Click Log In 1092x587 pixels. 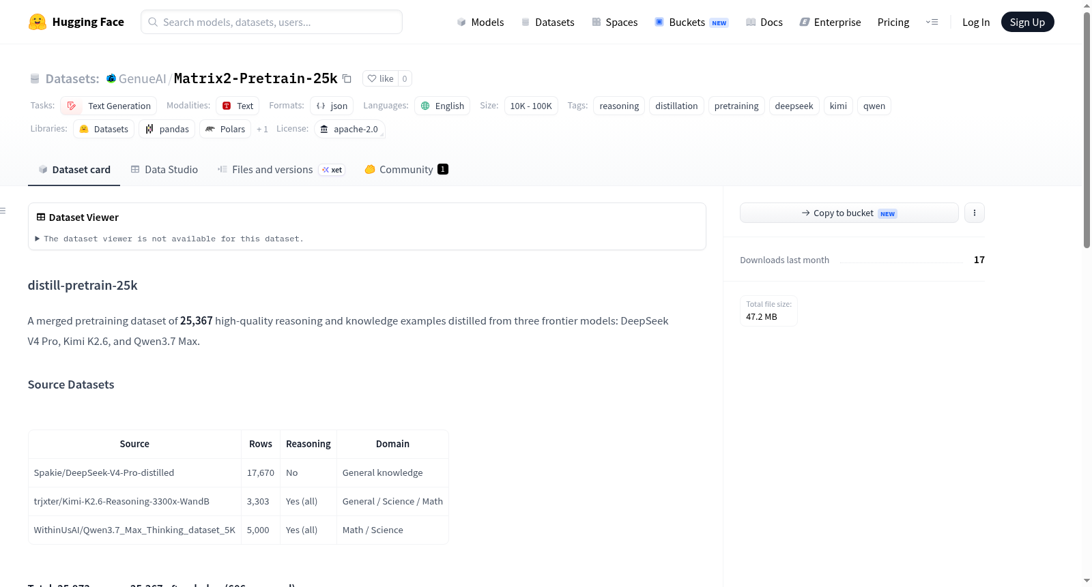[x=975, y=22]
